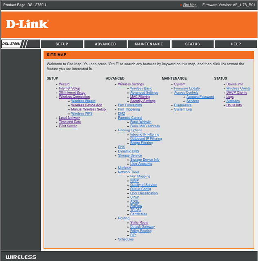This screenshot has width=258, height=261.
Task: Go to Parental Control
Action: coord(130,118)
